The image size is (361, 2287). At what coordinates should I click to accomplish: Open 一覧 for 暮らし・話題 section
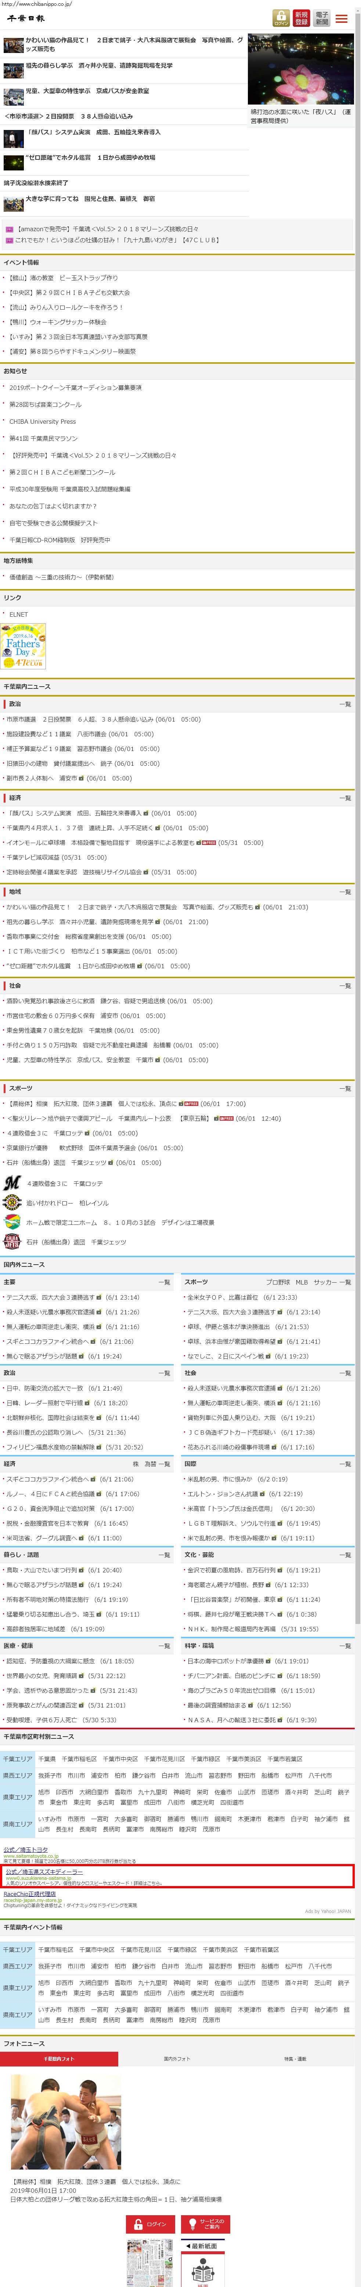[165, 1555]
